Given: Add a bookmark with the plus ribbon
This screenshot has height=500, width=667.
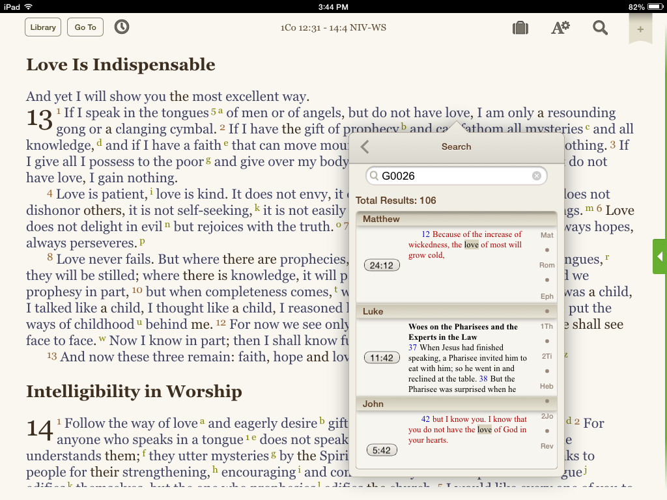Looking at the screenshot, I should tap(640, 29).
